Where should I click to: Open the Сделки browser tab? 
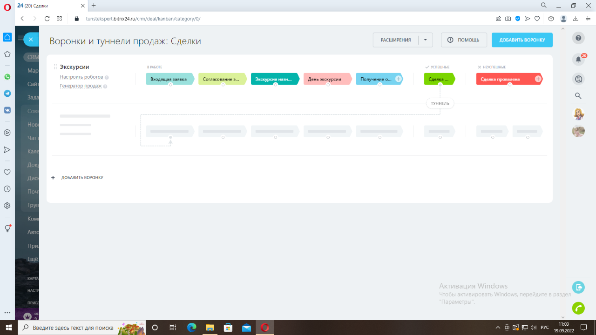click(51, 6)
